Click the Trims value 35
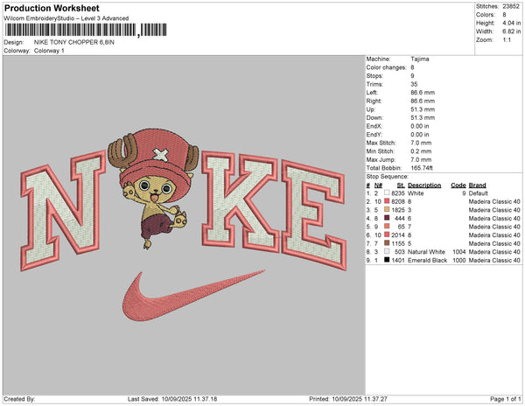 [414, 84]
